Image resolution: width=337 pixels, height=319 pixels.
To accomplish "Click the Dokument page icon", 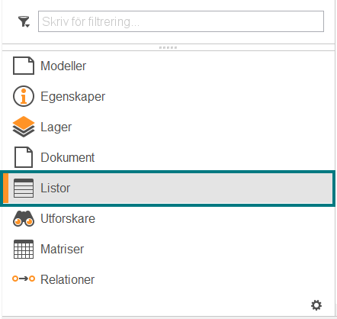I will tap(24, 157).
